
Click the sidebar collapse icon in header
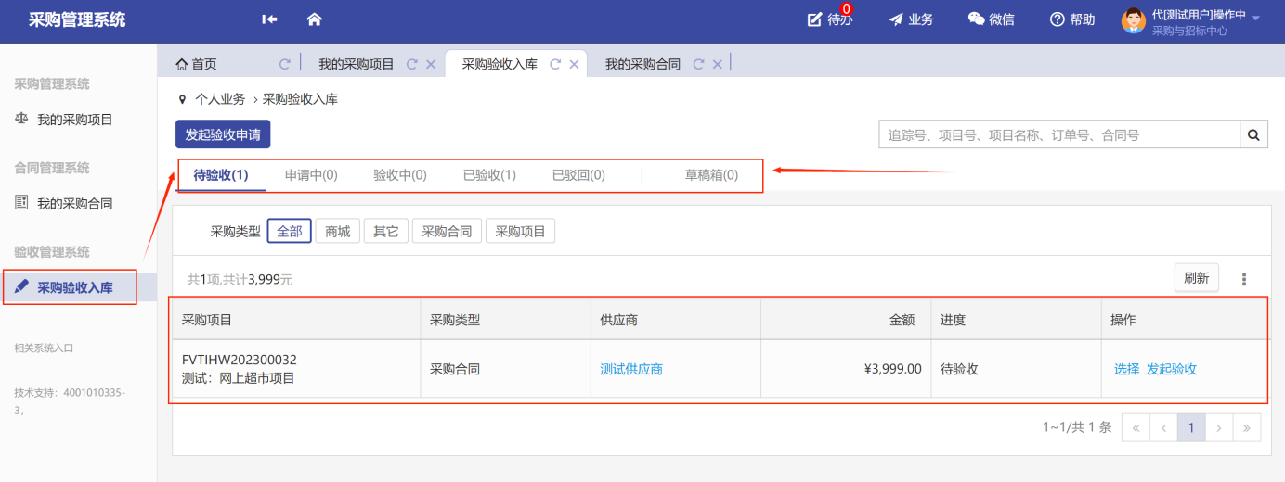point(269,19)
